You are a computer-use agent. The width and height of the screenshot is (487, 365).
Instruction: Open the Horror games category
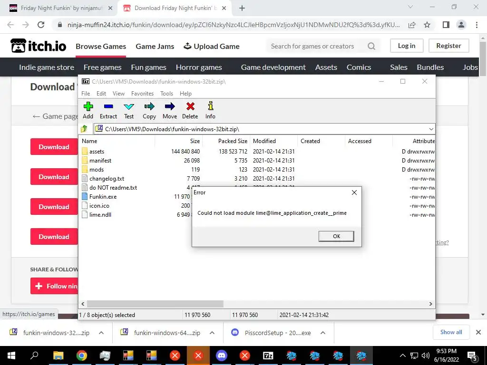tap(199, 67)
